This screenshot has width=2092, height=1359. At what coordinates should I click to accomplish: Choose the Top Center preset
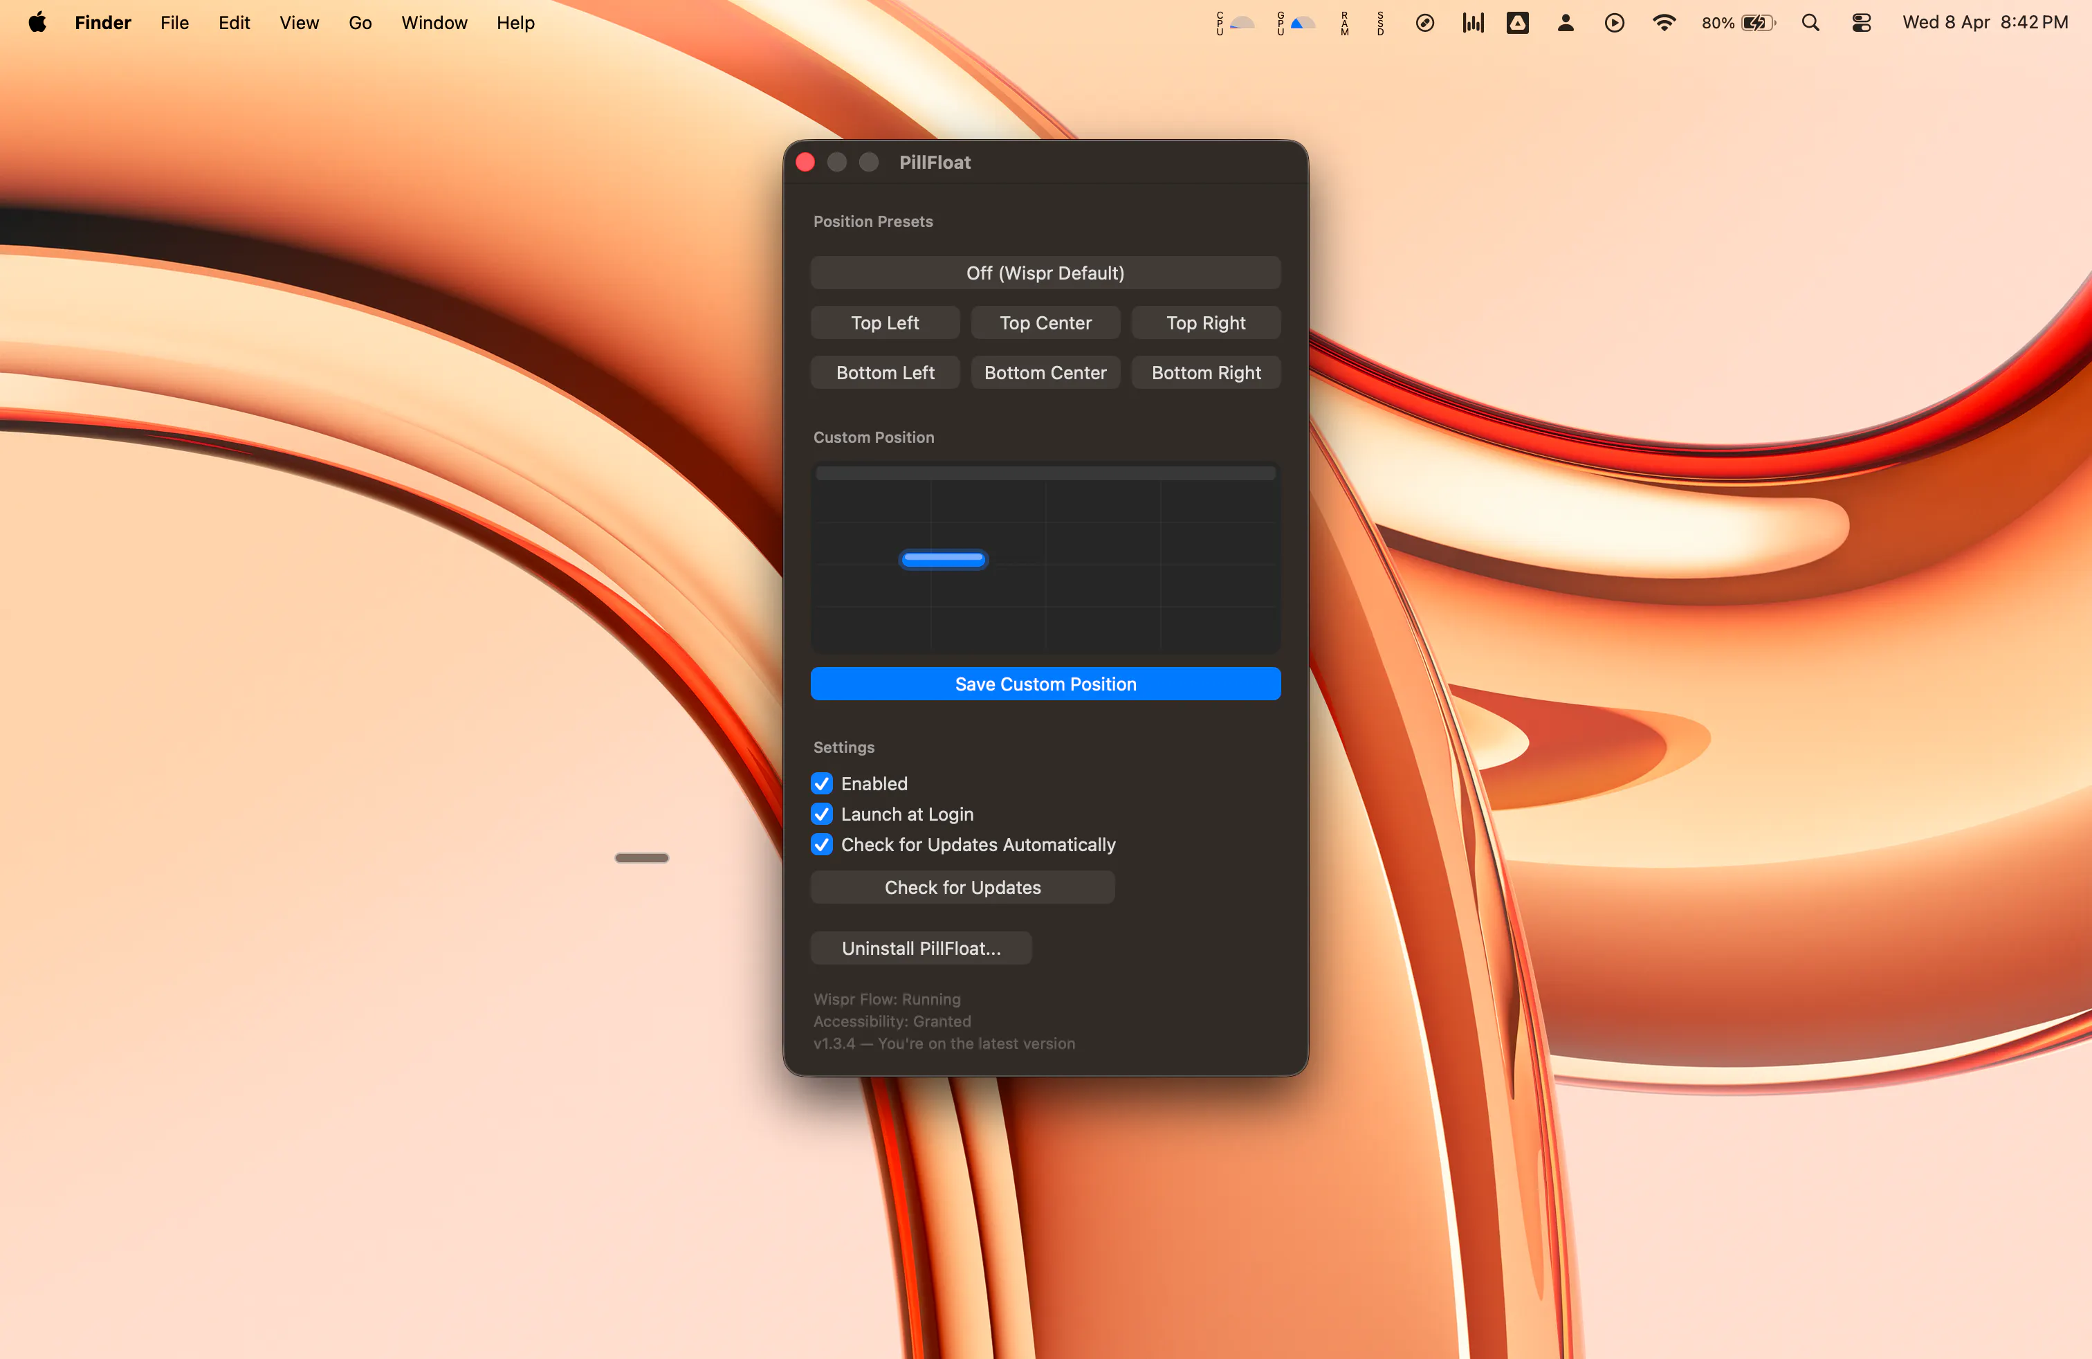pyautogui.click(x=1045, y=322)
